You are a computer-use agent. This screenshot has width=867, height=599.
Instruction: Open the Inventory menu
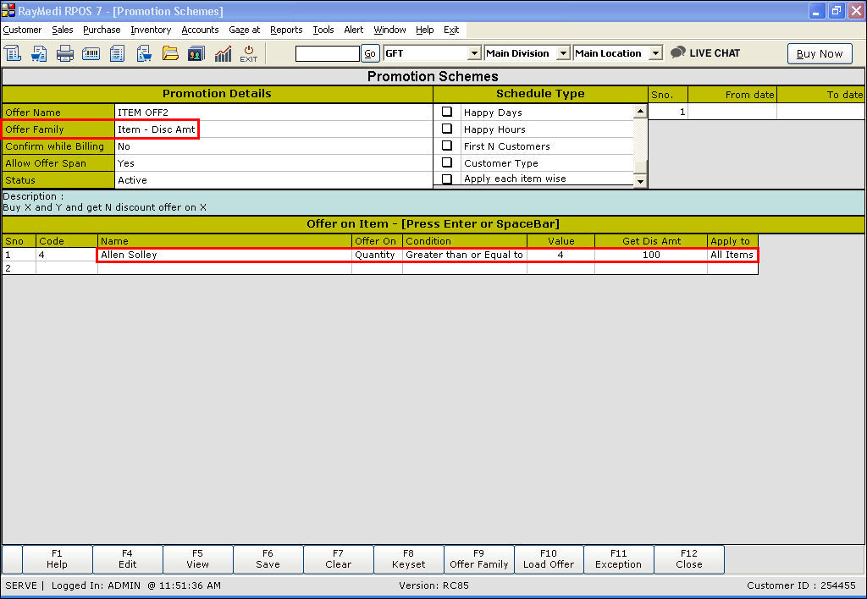point(151,30)
